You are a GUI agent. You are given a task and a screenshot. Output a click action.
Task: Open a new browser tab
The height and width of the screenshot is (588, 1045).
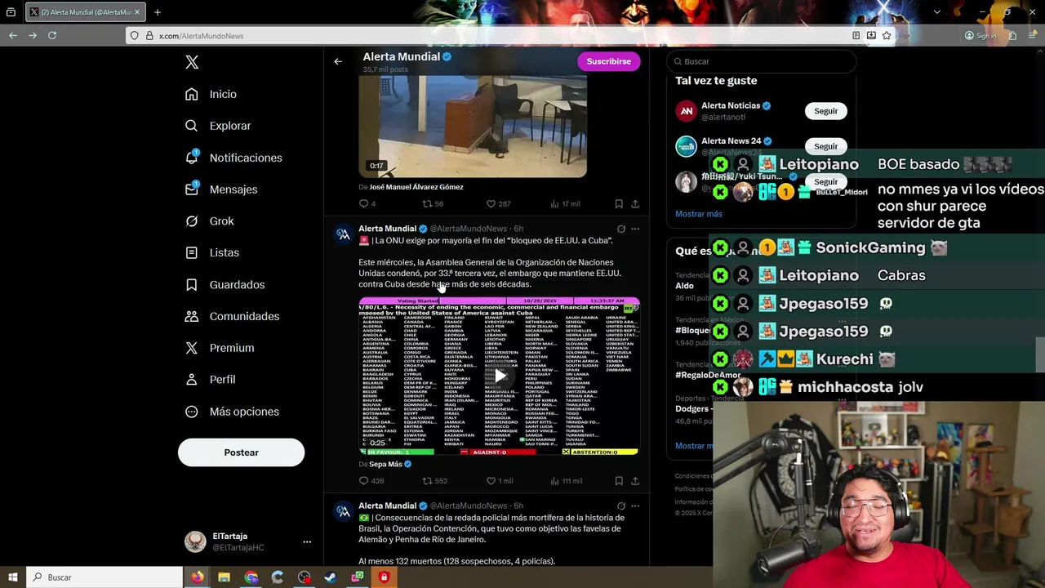[158, 12]
